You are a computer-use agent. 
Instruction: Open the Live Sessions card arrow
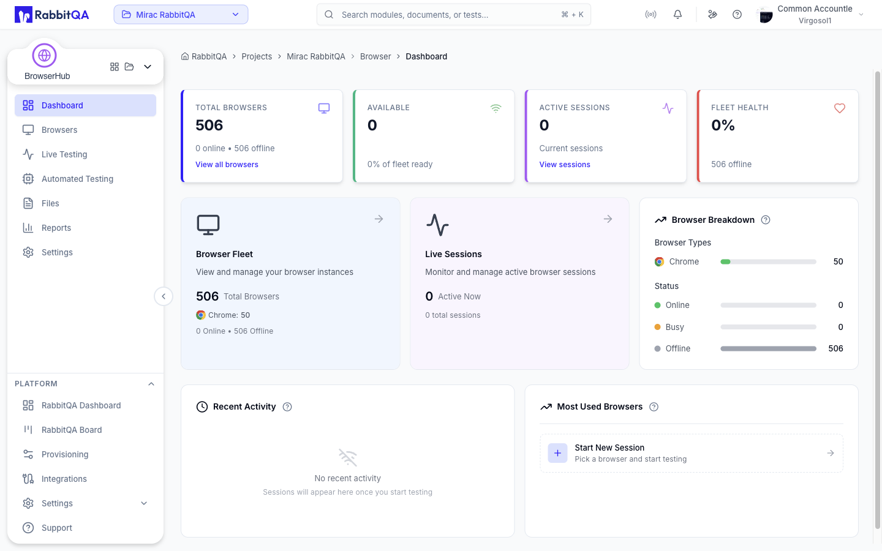[608, 219]
